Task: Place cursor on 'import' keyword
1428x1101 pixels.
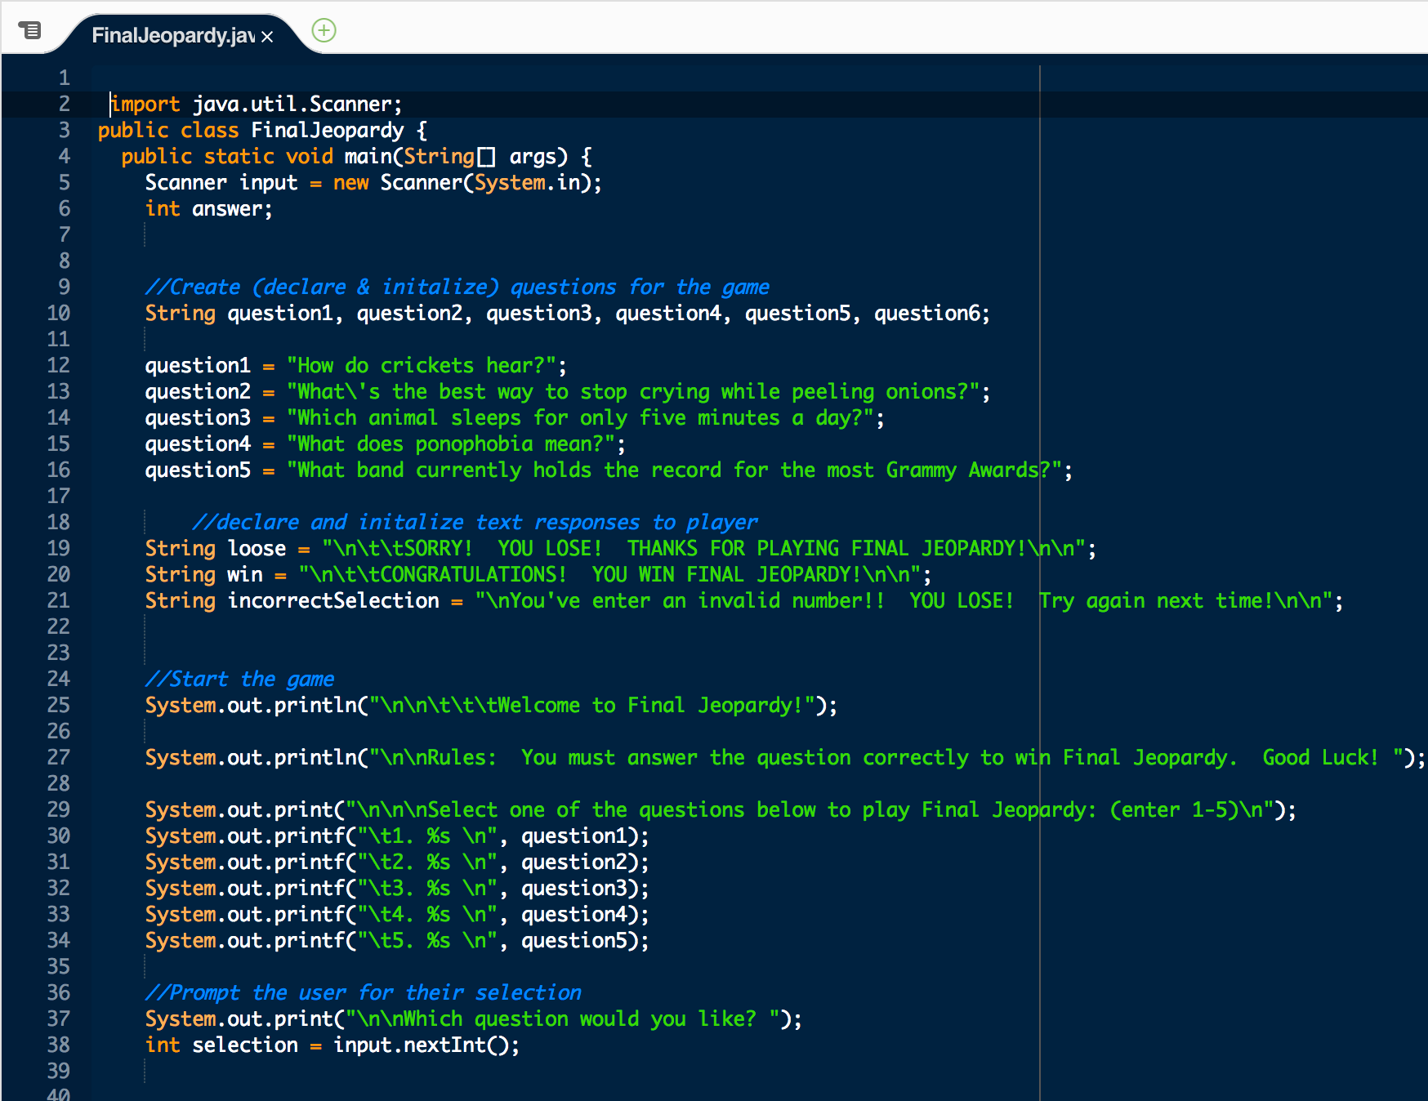Action: pyautogui.click(x=145, y=105)
